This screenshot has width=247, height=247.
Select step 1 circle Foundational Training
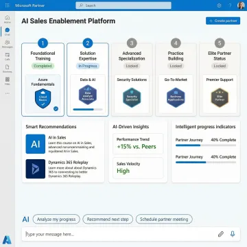(x=43, y=43)
